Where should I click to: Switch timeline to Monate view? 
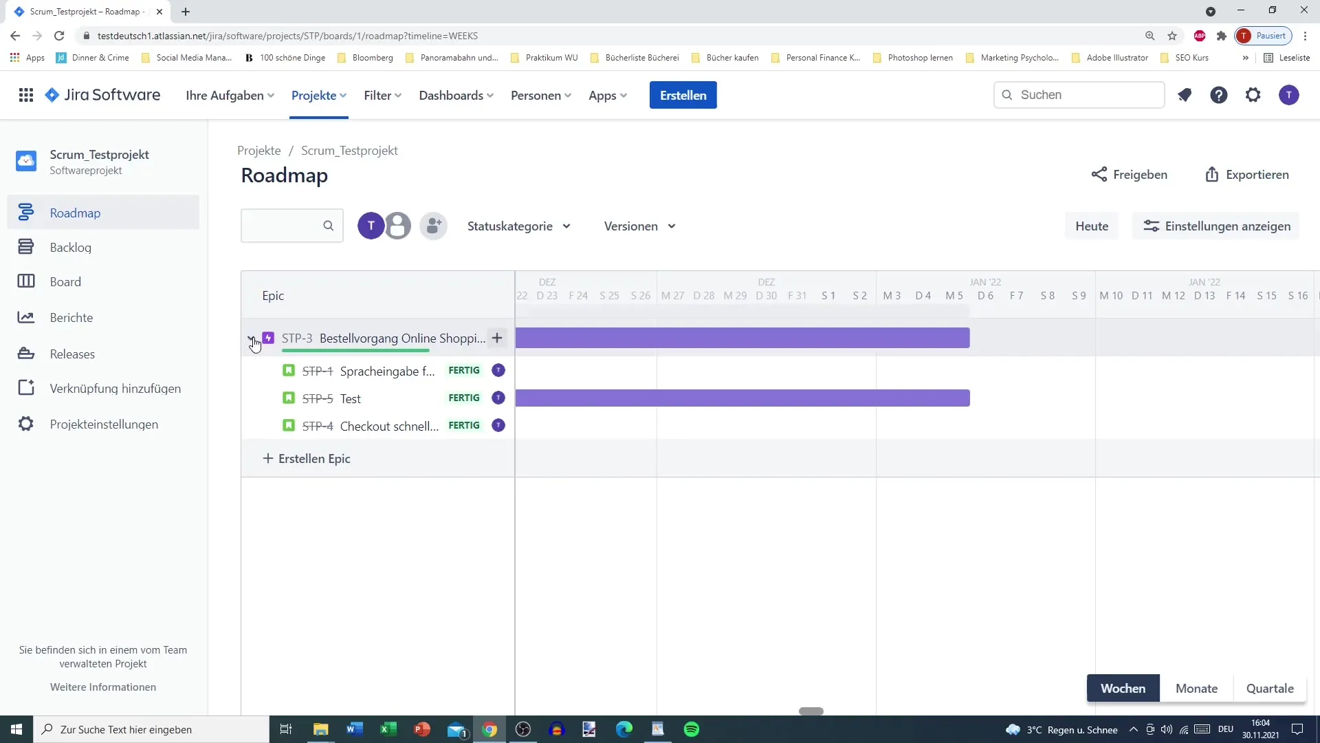1196,688
